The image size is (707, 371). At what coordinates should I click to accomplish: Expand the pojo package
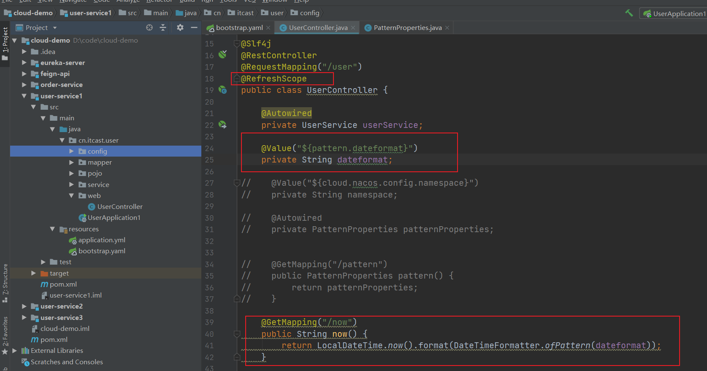71,173
